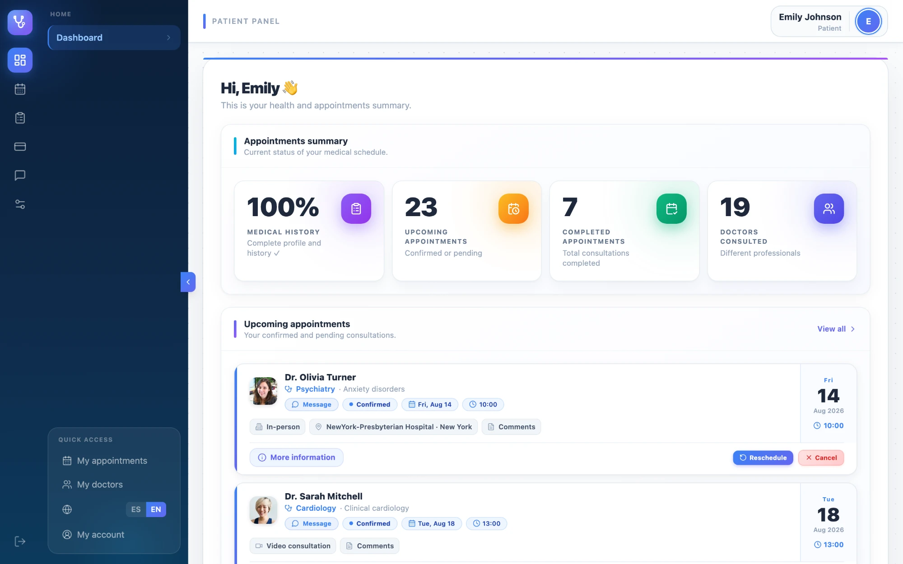View all upcoming appointments

click(836, 329)
